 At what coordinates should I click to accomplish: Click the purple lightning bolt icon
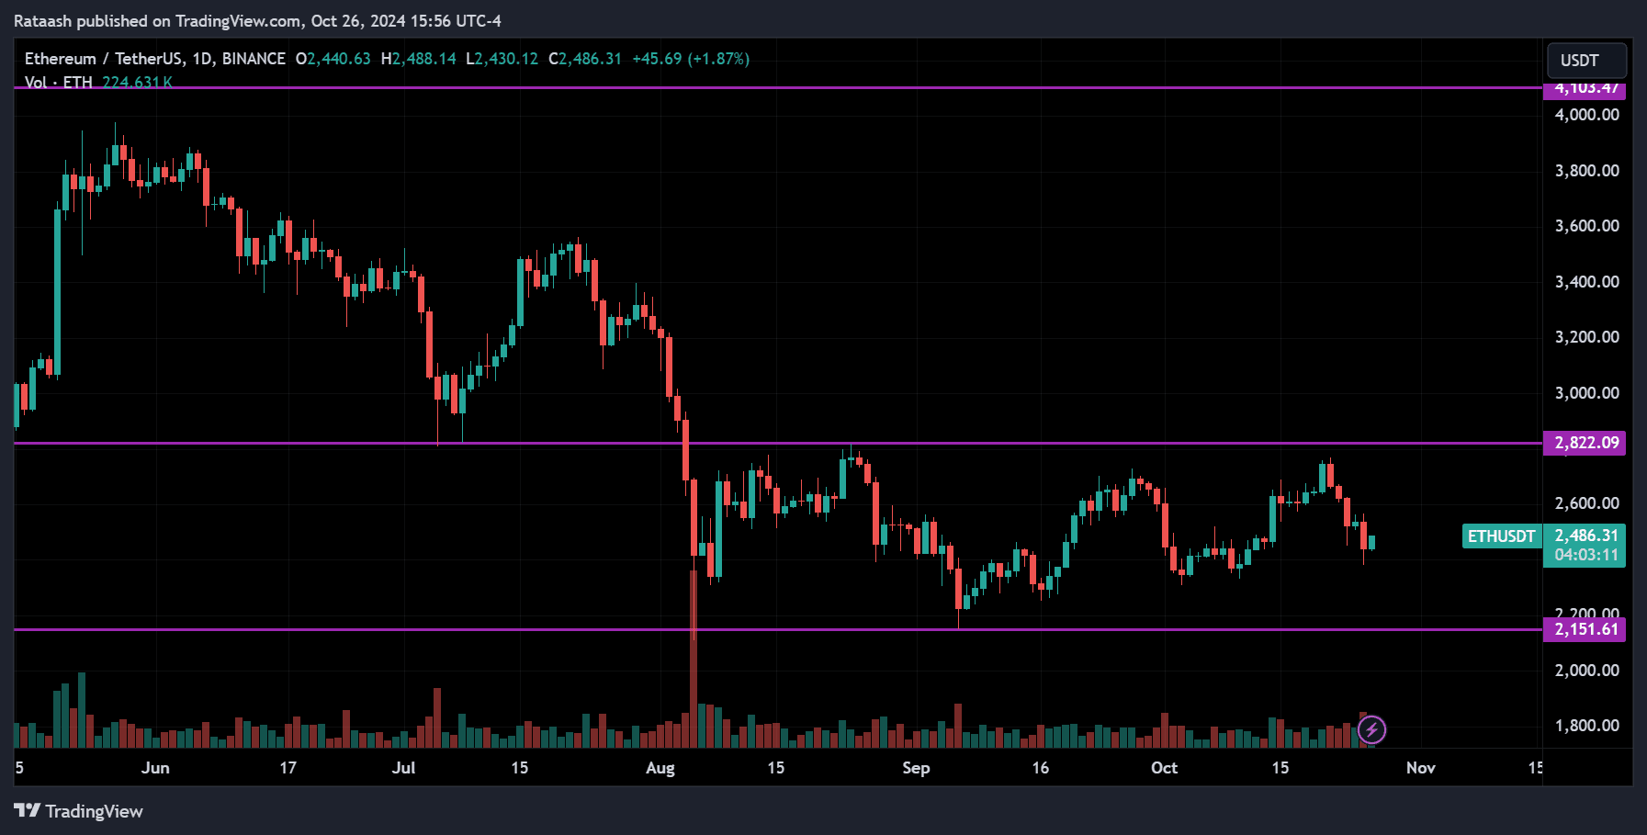[x=1371, y=730]
